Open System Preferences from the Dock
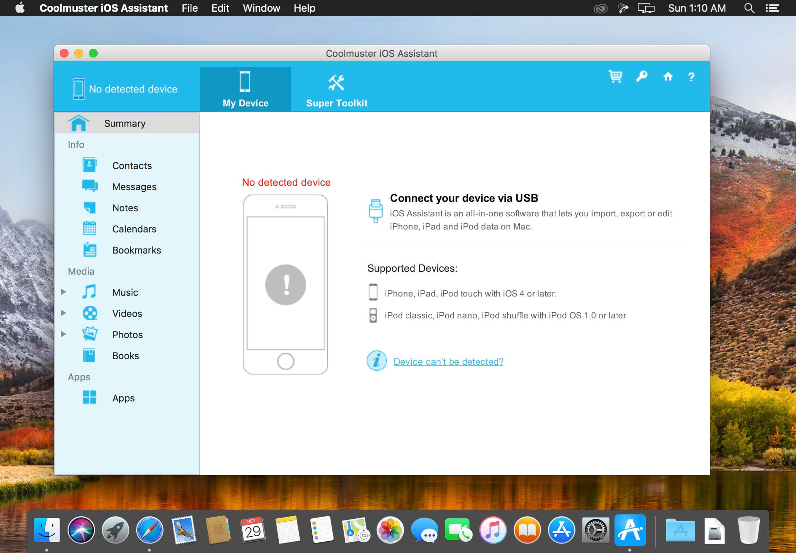Screen dimensions: 796x553 click(x=596, y=530)
